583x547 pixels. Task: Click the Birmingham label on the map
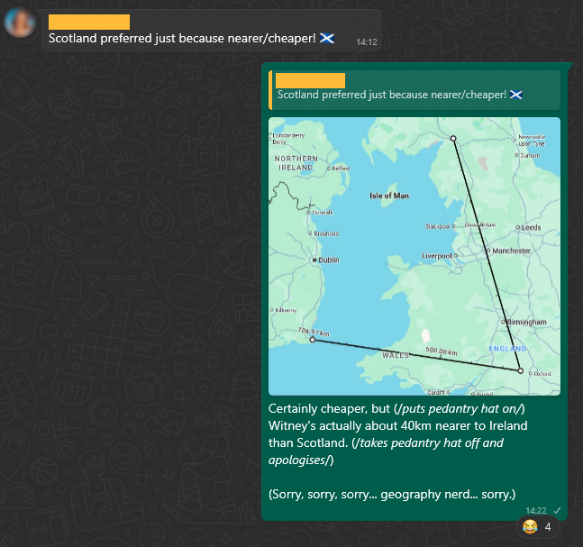tap(526, 322)
